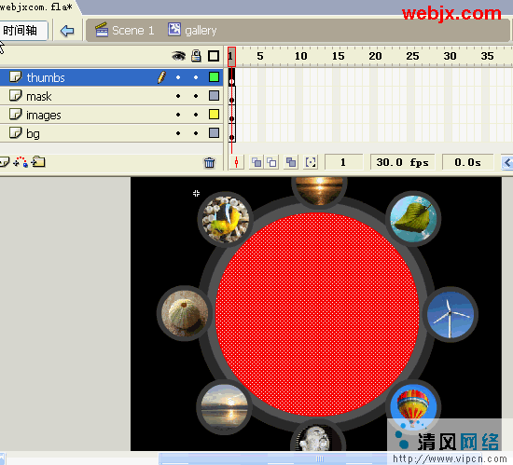This screenshot has width=513, height=465.
Task: Toggle lock on bg layer
Action: pos(196,133)
